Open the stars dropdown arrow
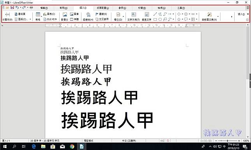Image resolution: width=251 pixels, height=150 pixels. click(x=182, y=19)
